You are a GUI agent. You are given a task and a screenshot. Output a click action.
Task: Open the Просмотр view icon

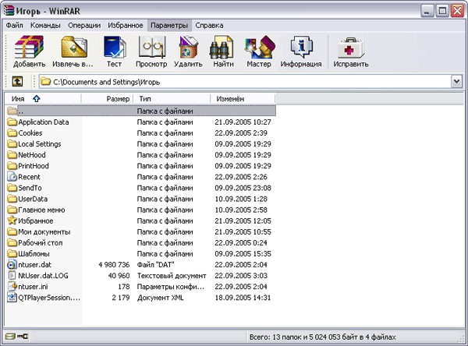pos(151,47)
